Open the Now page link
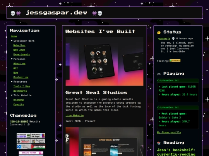The width and height of the screenshot is (209, 156). click(15, 73)
